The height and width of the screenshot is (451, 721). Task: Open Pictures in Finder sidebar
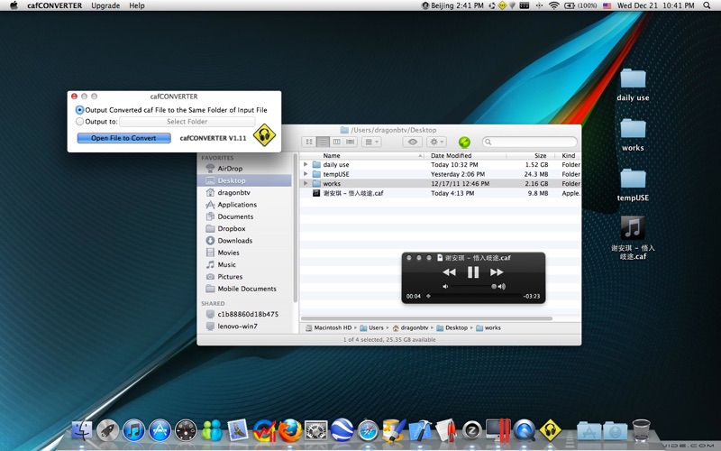click(x=230, y=277)
